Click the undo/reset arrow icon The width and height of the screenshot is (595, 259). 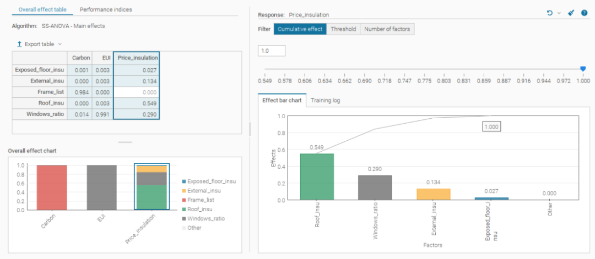coord(549,13)
